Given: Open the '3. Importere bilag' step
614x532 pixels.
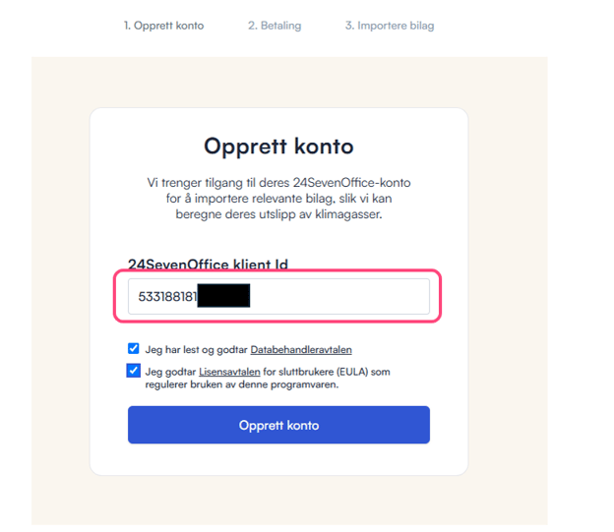Looking at the screenshot, I should tap(389, 26).
